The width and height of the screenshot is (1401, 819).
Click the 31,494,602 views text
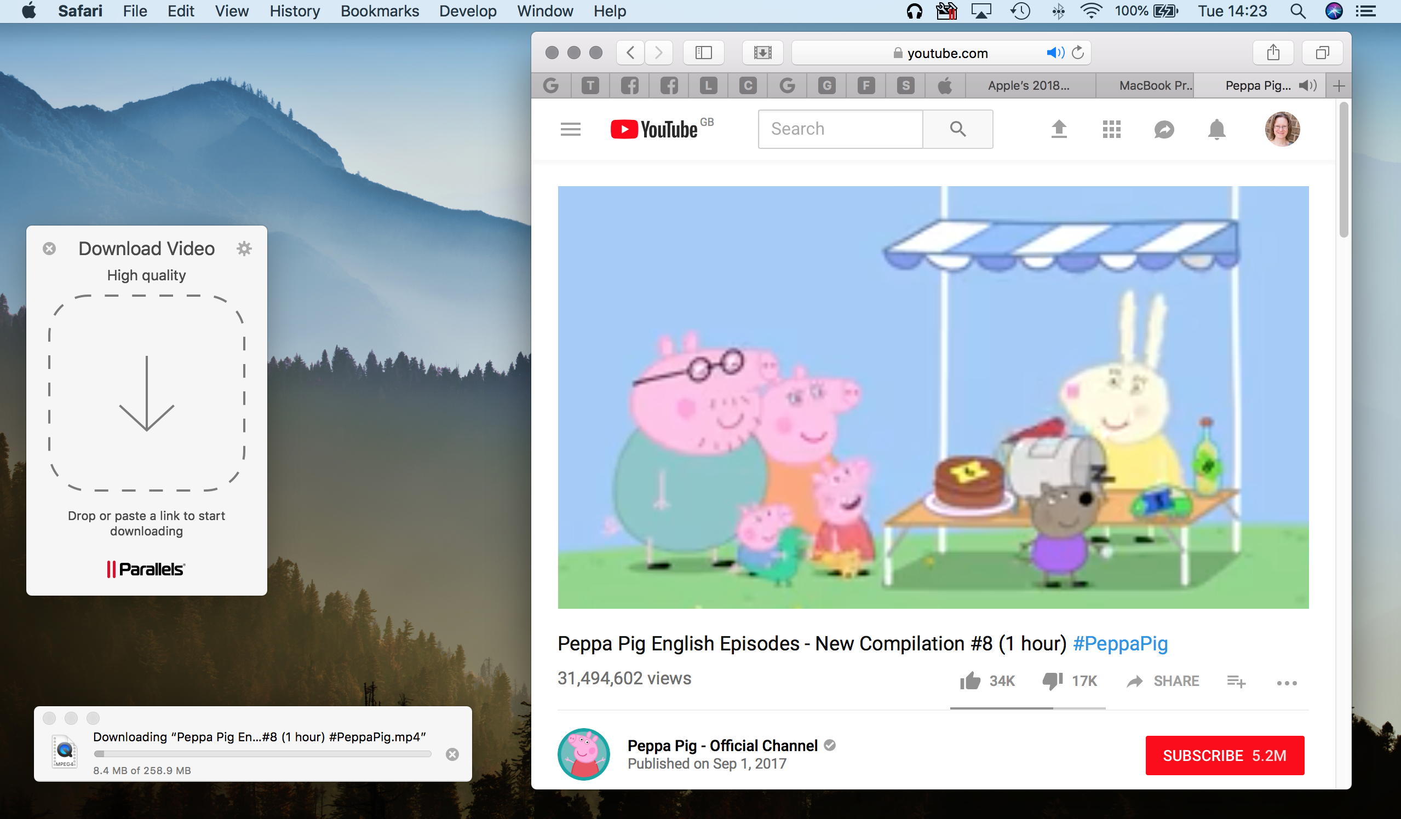point(624,678)
